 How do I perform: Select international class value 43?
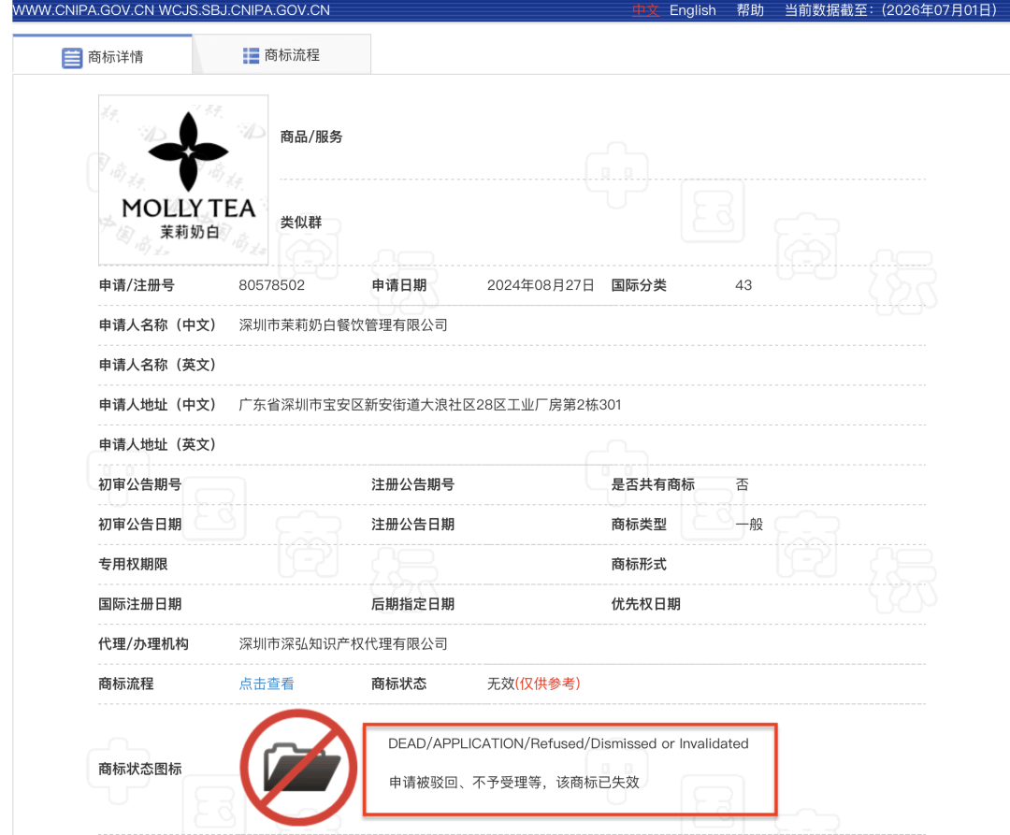[x=743, y=285]
